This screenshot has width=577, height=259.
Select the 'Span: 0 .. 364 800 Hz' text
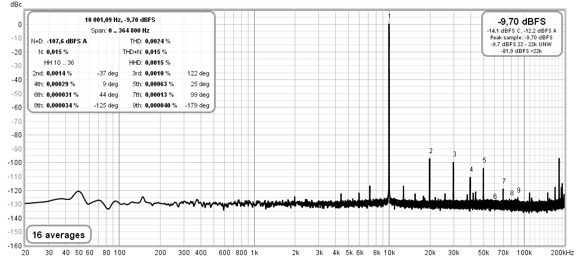[x=120, y=30]
